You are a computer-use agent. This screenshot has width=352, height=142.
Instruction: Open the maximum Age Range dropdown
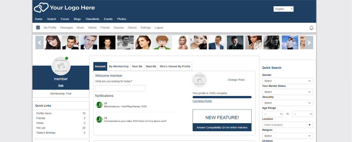coord(302,114)
